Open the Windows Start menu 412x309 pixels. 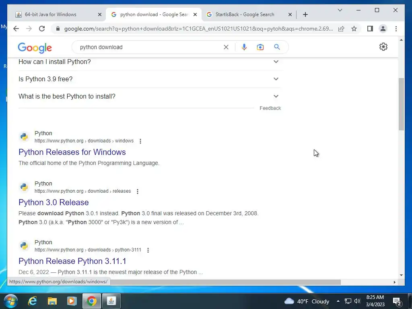[x=11, y=301]
